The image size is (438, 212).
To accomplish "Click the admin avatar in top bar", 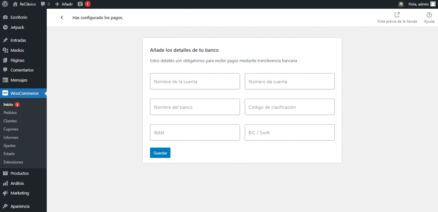I will tap(433, 4).
